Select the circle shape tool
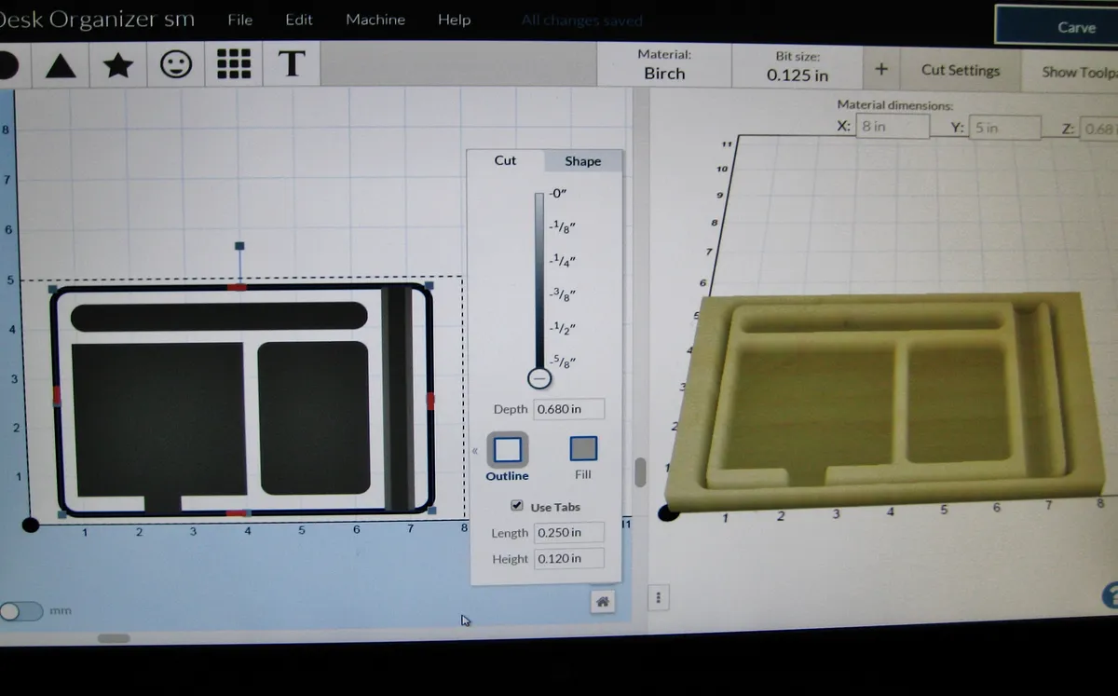The width and height of the screenshot is (1118, 696). point(8,65)
